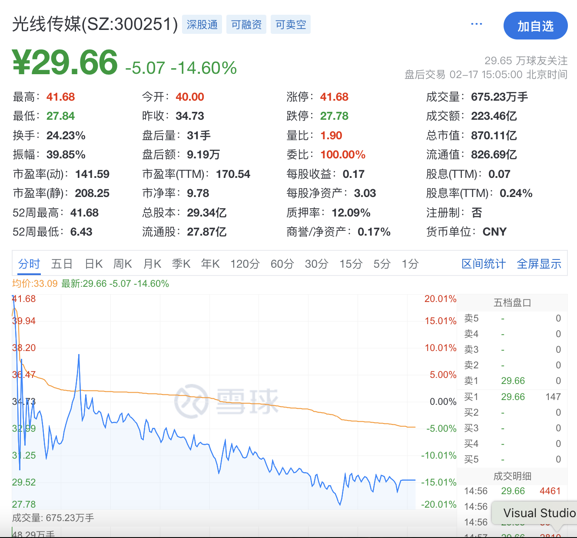Click the 买1 row volume 147
This screenshot has width=577, height=538.
(x=553, y=397)
